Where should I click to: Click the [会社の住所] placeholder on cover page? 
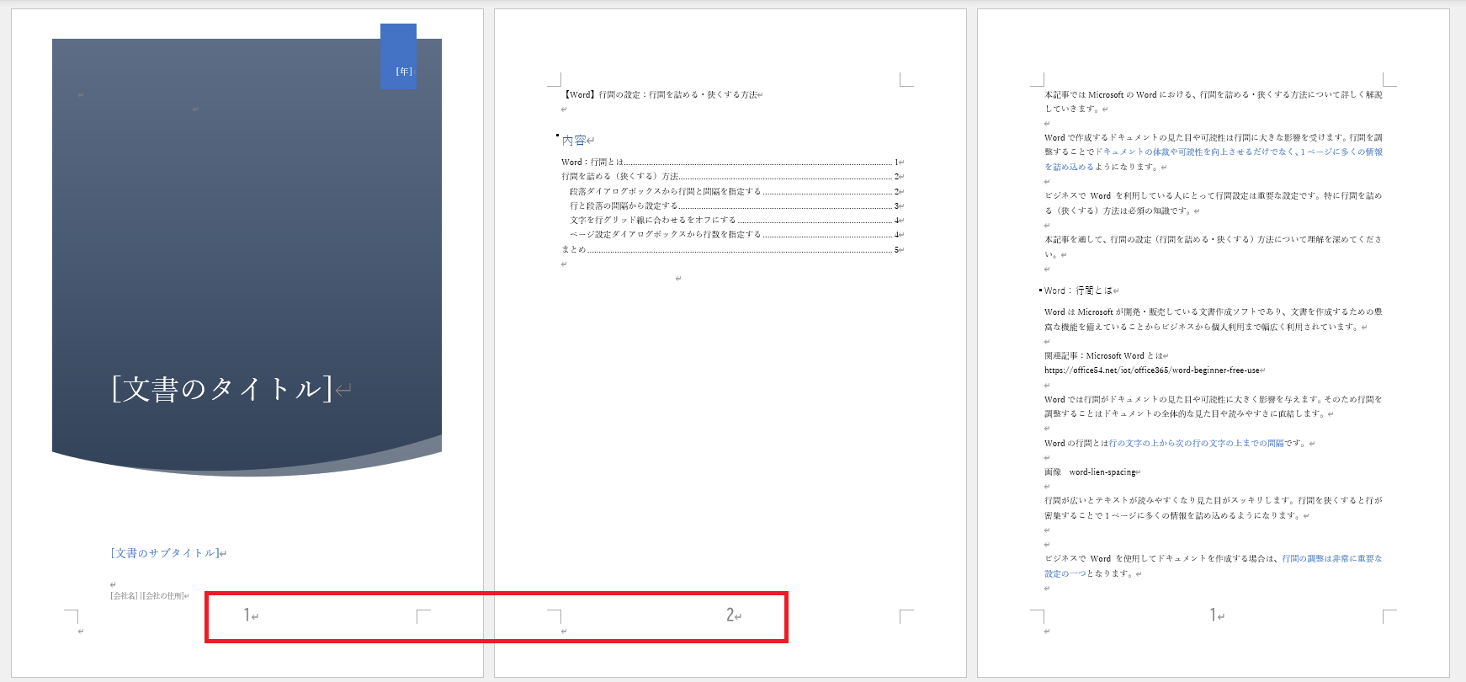tap(162, 596)
